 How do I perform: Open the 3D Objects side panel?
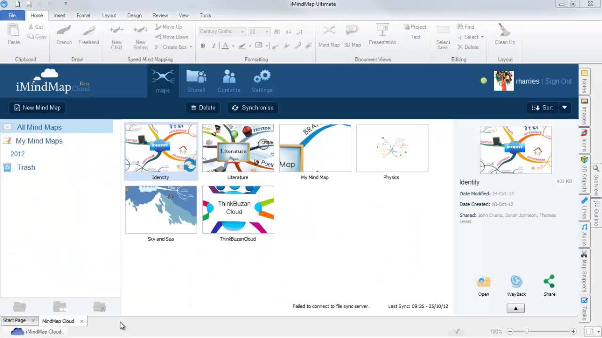585,175
